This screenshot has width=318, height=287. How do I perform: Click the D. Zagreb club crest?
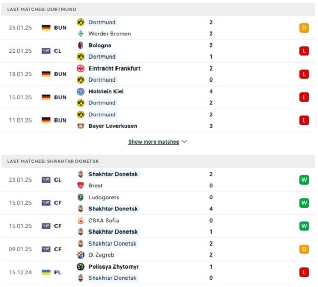pos(80,255)
